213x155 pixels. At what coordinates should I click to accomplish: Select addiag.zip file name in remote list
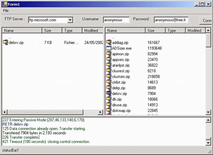[x=120, y=43]
